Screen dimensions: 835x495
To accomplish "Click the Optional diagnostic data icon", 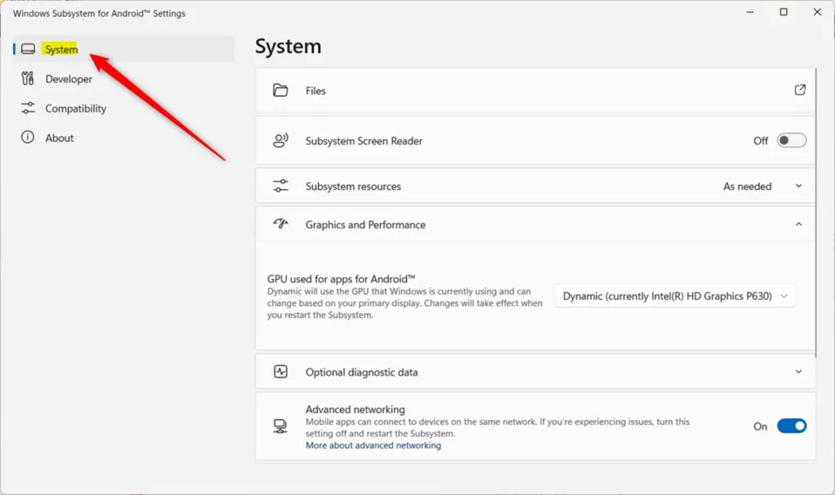I will coord(281,372).
